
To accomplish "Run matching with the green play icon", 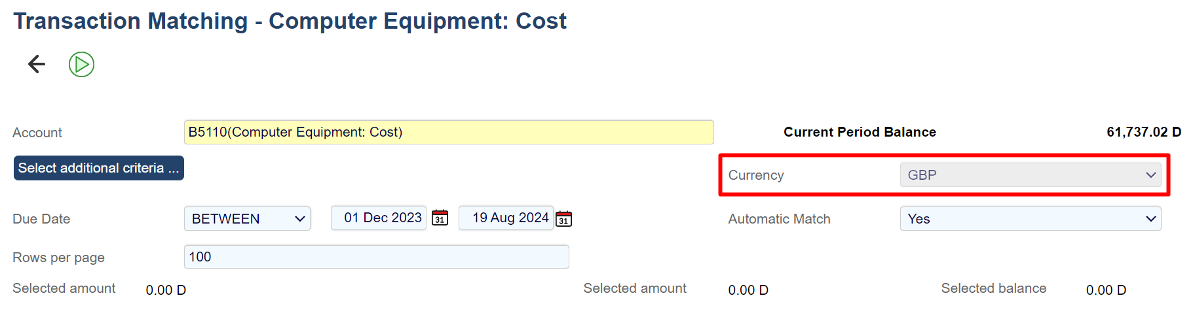I will (82, 65).
